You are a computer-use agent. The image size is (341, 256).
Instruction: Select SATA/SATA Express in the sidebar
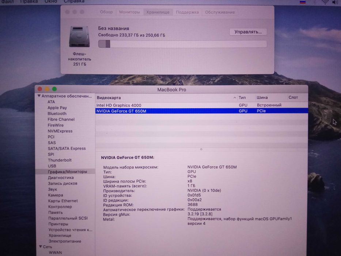point(67,148)
